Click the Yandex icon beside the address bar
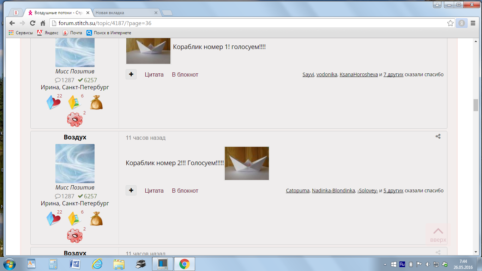Screen dimensions: 482x271 coord(462,23)
